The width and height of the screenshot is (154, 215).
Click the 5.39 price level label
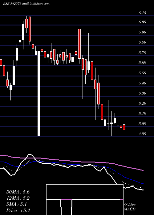[x=142, y=93]
